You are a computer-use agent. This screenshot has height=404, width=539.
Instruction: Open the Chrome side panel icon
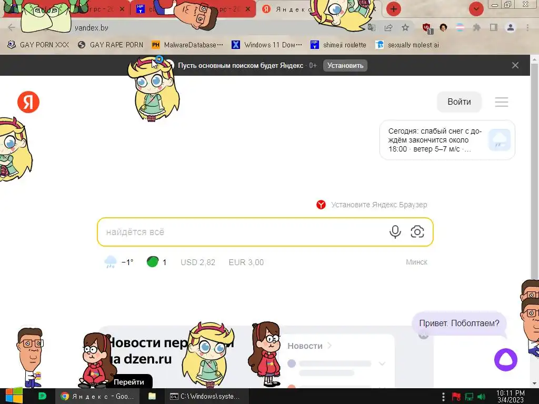(494, 27)
